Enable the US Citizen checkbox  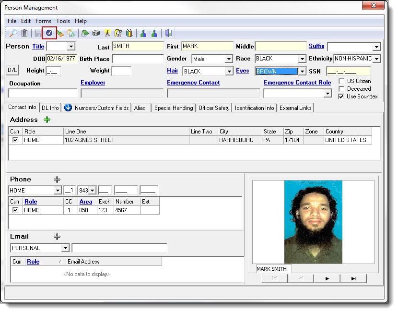(x=341, y=81)
